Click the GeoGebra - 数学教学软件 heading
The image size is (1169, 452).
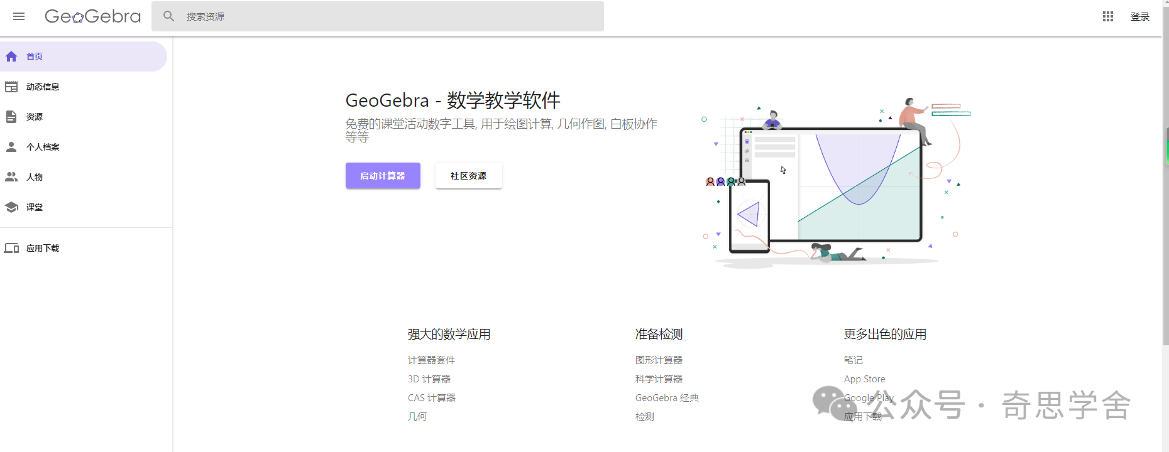pos(453,100)
